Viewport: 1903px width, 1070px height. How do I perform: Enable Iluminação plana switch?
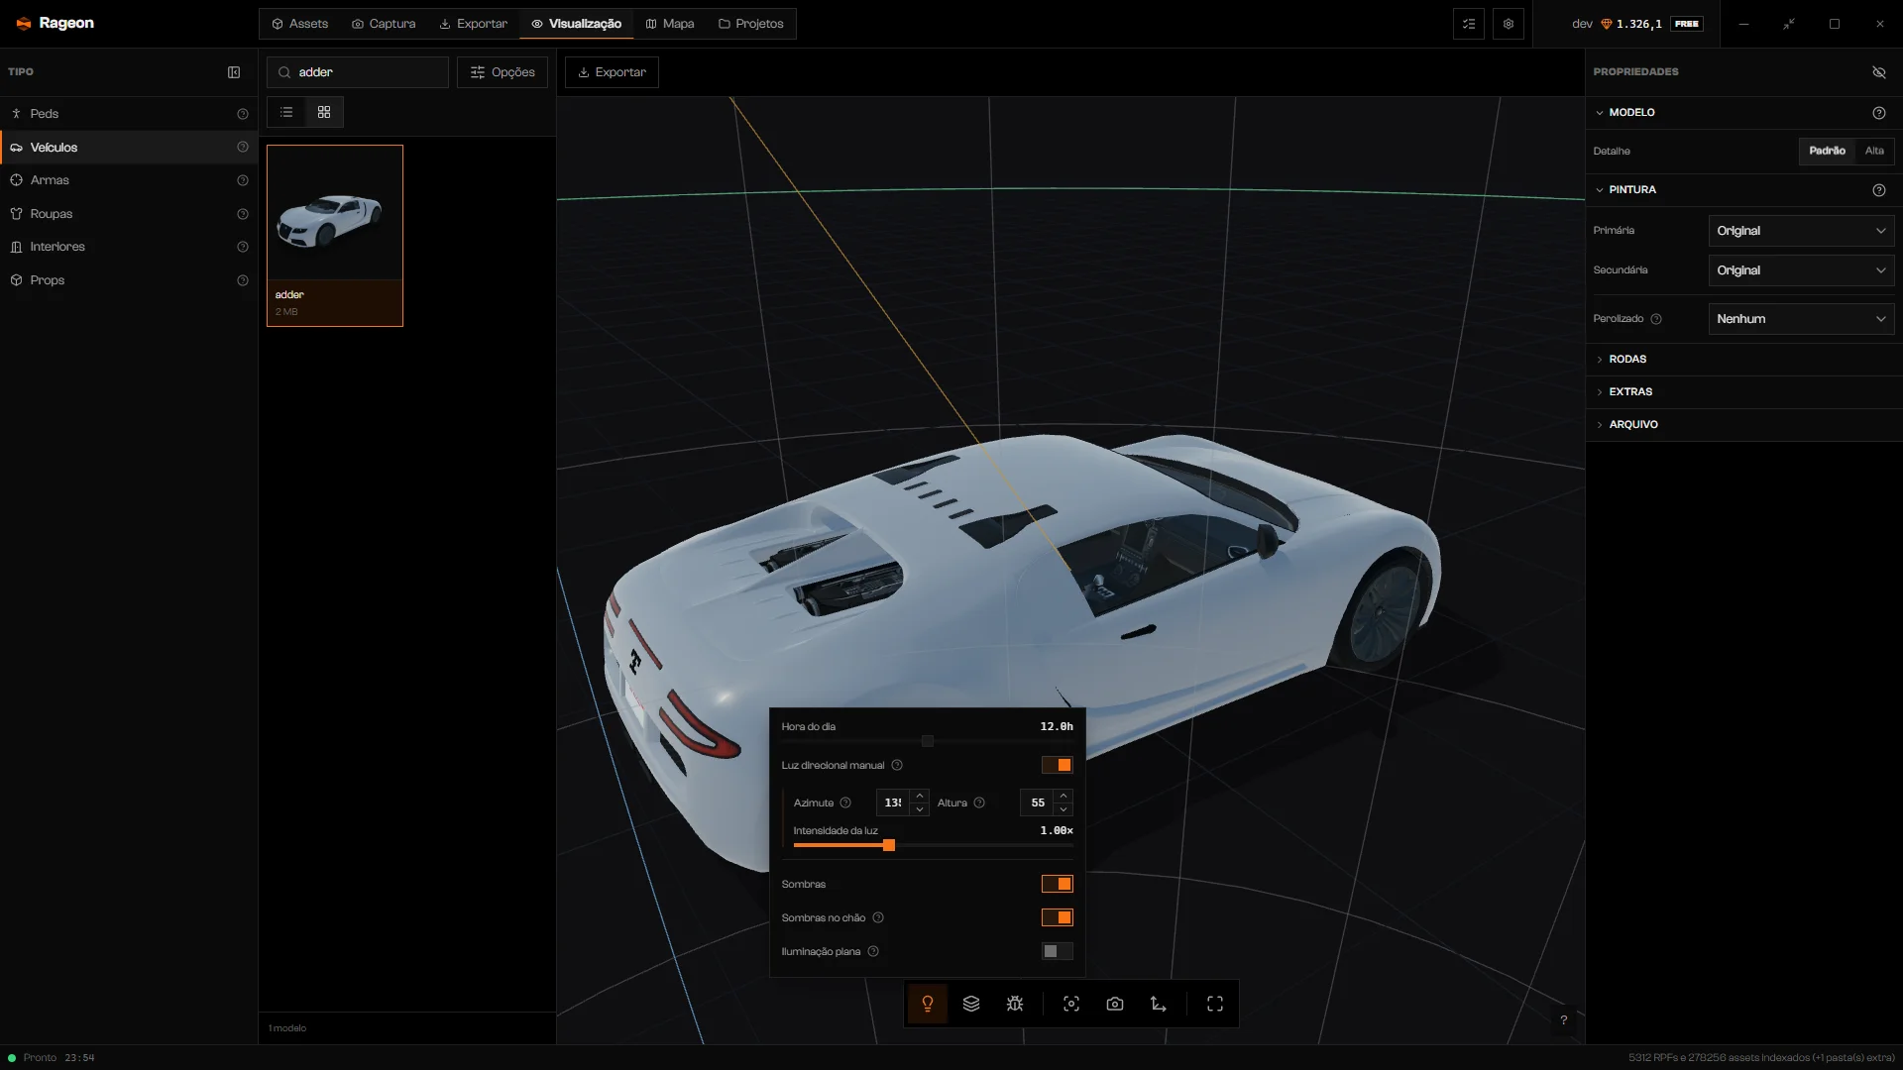pyautogui.click(x=1057, y=951)
